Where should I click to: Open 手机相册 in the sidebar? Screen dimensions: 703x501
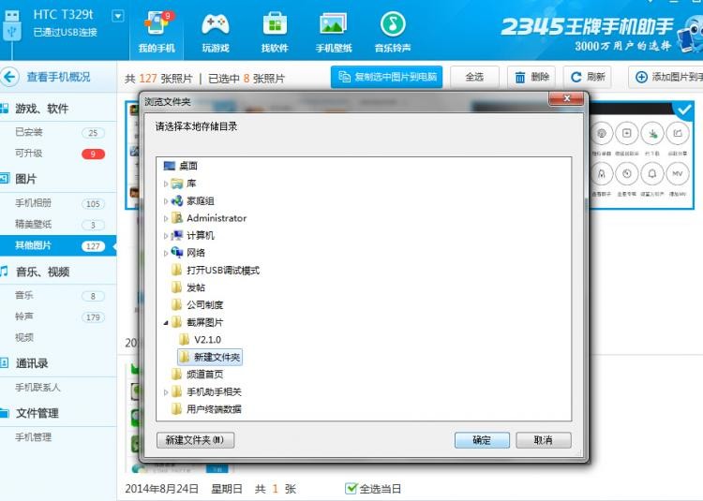(34, 203)
